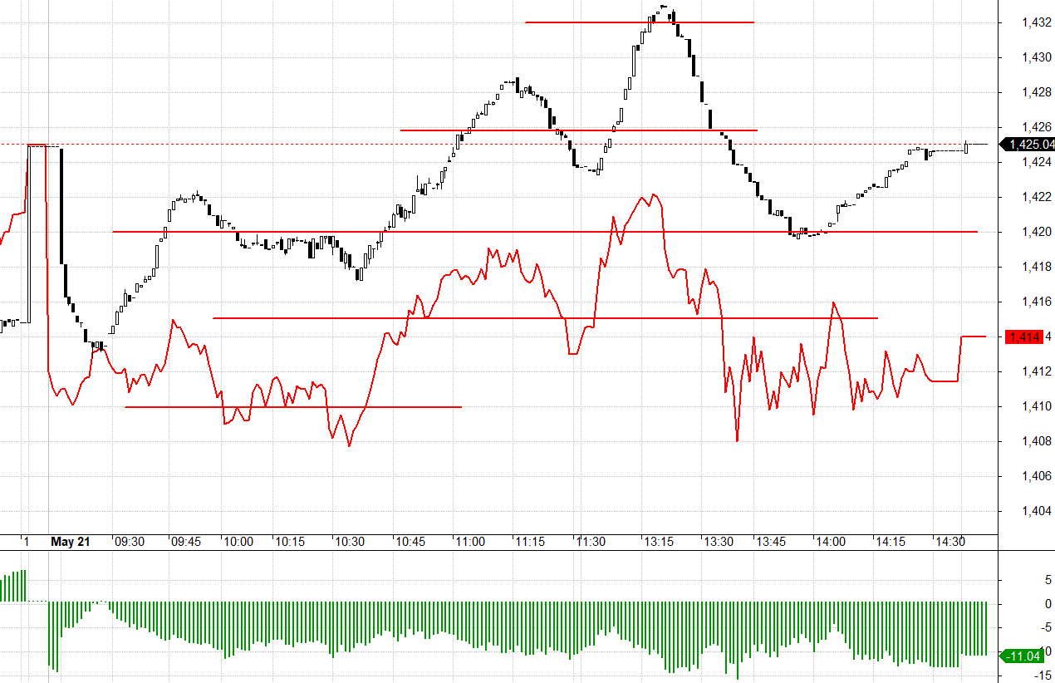
Task: Click the 10:30 time axis label
Action: (x=349, y=542)
